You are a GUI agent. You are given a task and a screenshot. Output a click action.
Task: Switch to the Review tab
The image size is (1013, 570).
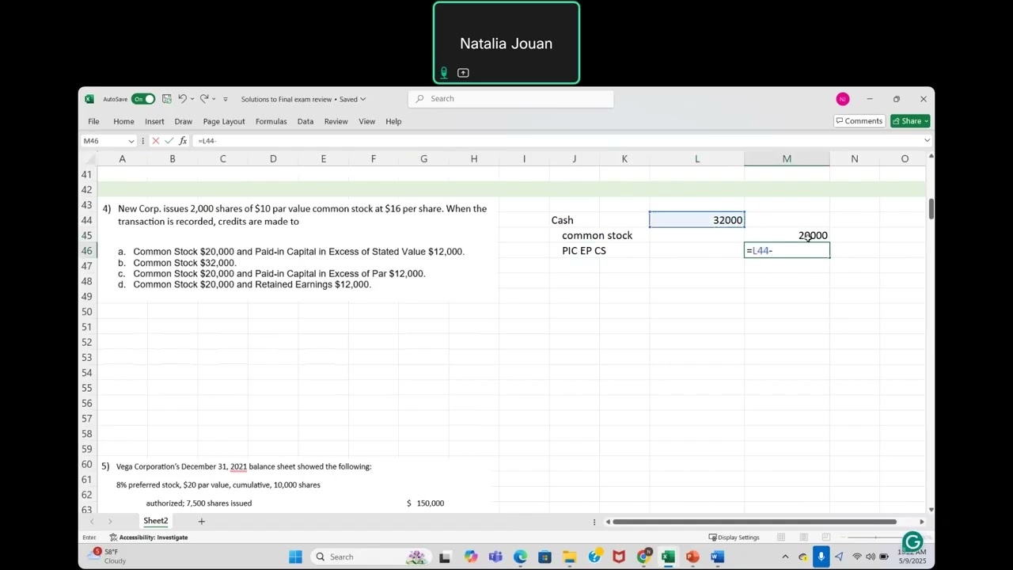tap(336, 121)
